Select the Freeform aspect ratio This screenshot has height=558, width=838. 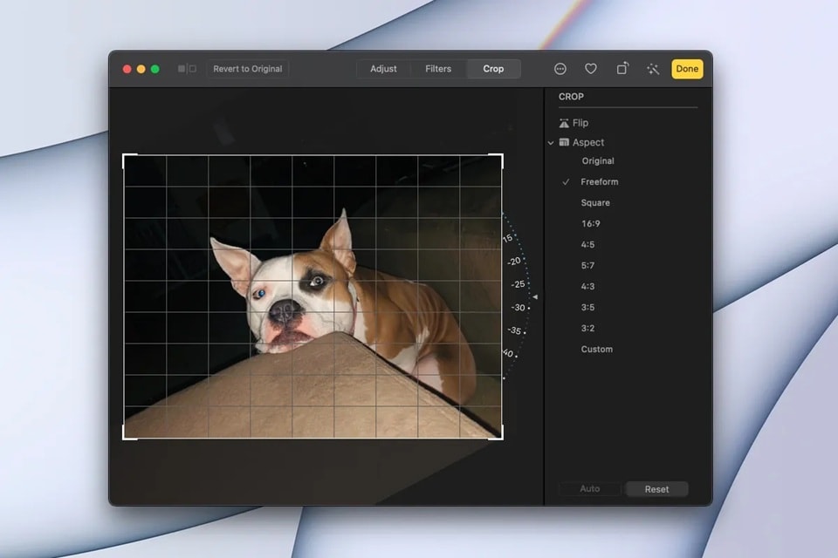click(599, 182)
